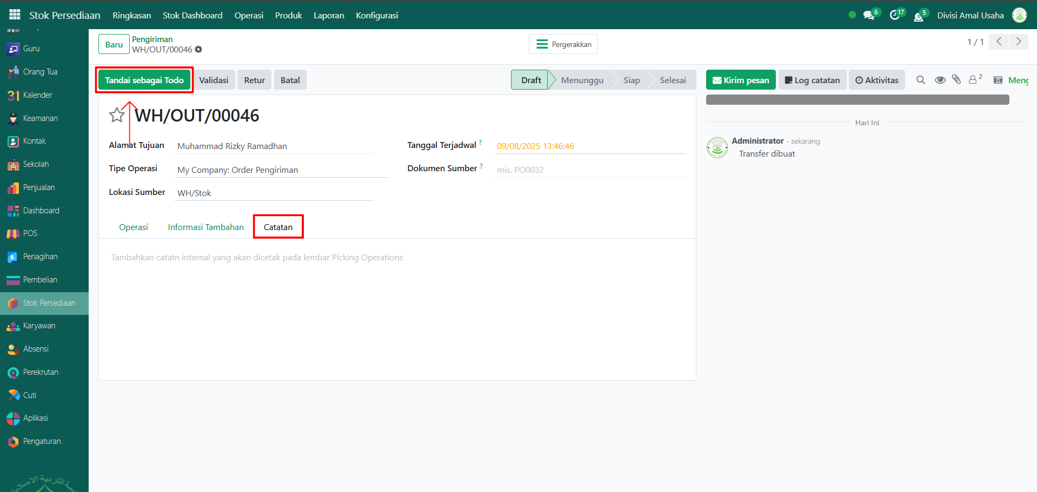Open the apps grid menu icon
The width and height of the screenshot is (1037, 492).
[15, 15]
